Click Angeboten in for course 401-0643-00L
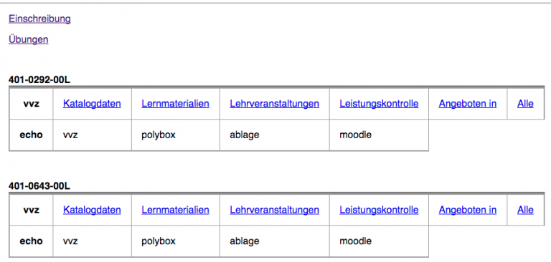Image resolution: width=551 pixels, height=262 pixels. coord(468,210)
